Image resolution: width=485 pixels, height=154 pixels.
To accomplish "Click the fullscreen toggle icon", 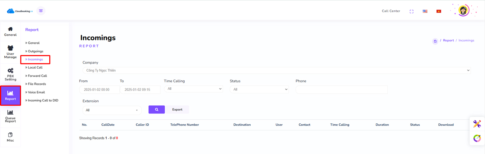I will tap(411, 11).
